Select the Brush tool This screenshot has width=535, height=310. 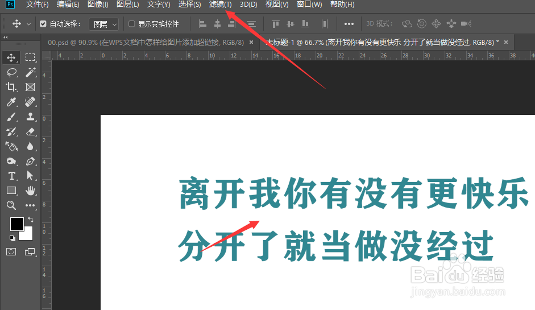point(11,117)
